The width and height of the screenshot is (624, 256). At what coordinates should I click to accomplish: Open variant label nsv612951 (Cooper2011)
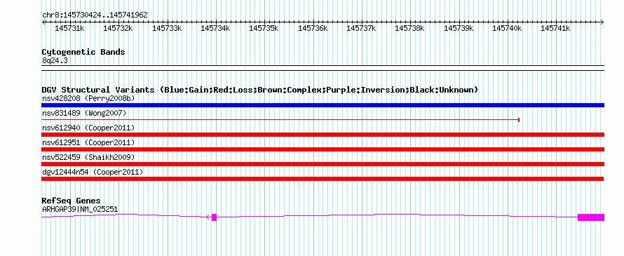88,142
